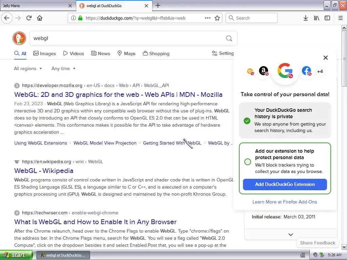Open Getting Started With WebGL sublink
This screenshot has height=260, width=347.
pyautogui.click(x=172, y=143)
